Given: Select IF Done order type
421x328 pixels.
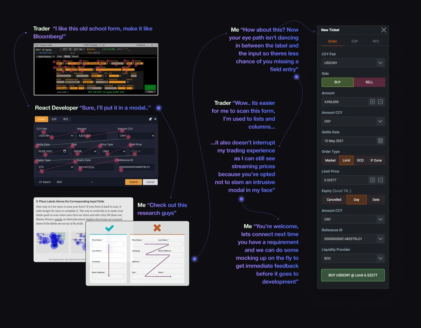Looking at the screenshot, I should click(376, 160).
